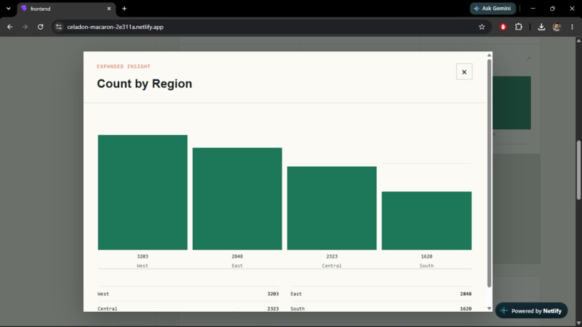This screenshot has height=327, width=582.
Task: Select the Central row in the table
Action: point(188,308)
